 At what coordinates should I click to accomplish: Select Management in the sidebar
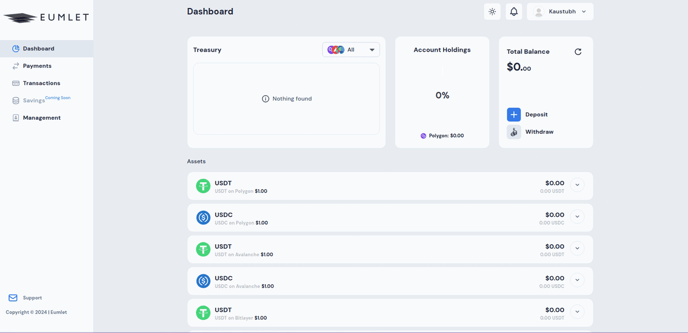click(41, 117)
